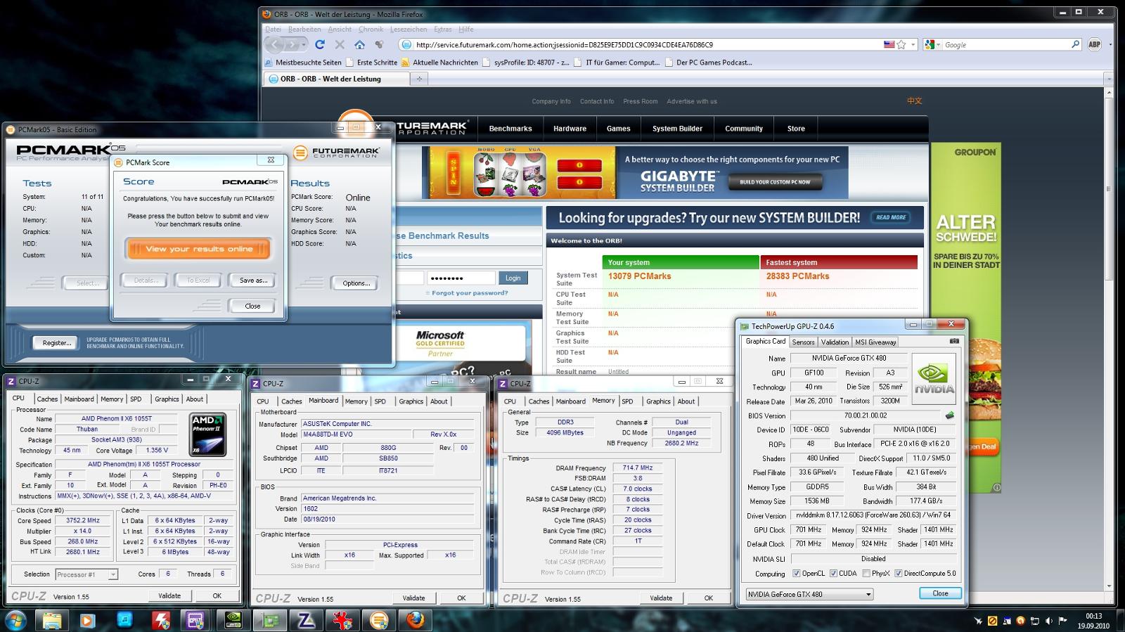This screenshot has width=1125, height=632.
Task: Click NVIDIA logo in GPU-Z
Action: coord(934,378)
